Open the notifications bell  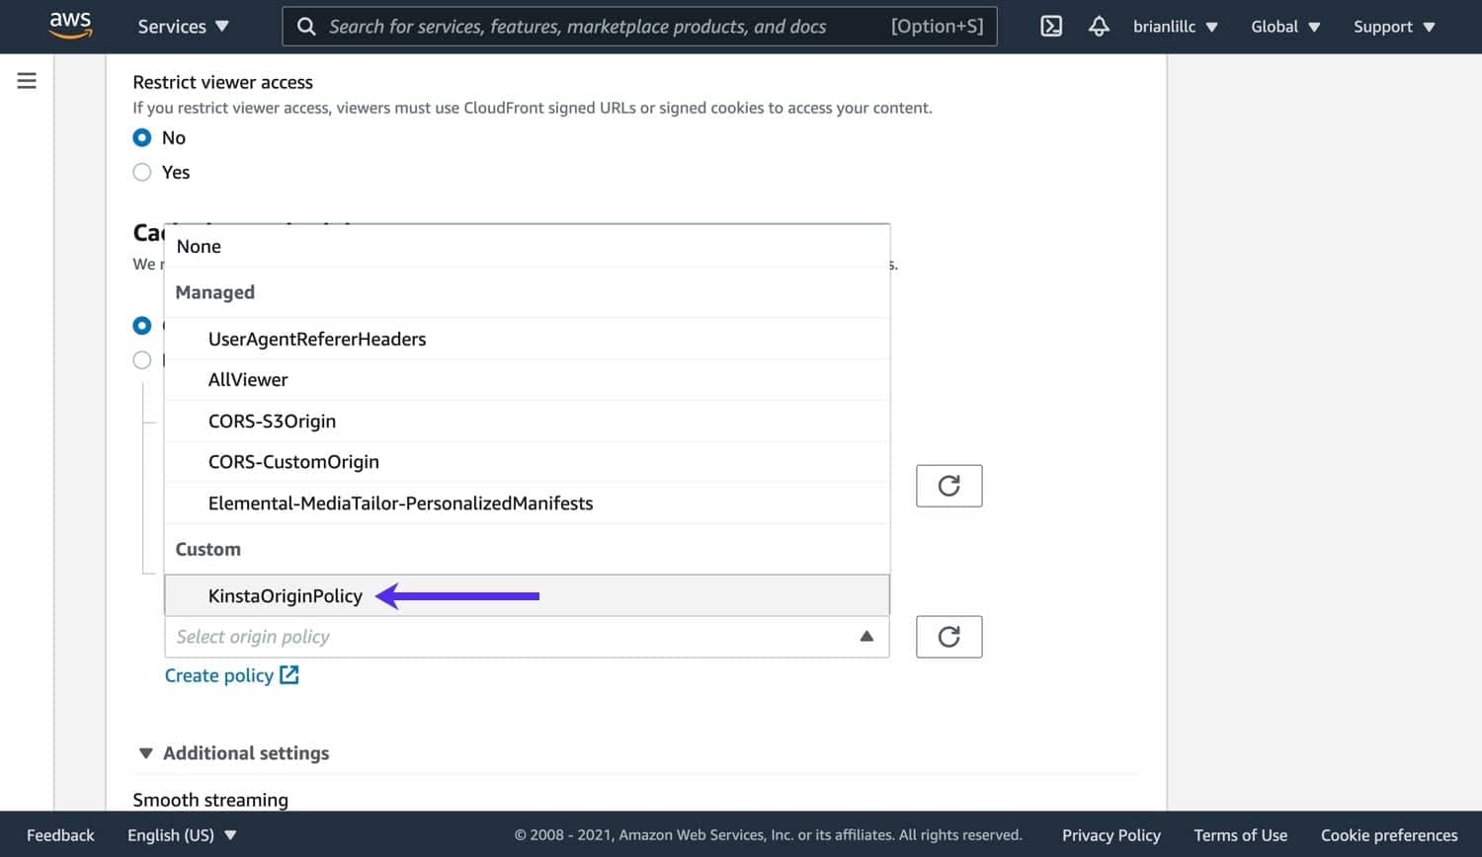click(x=1099, y=27)
